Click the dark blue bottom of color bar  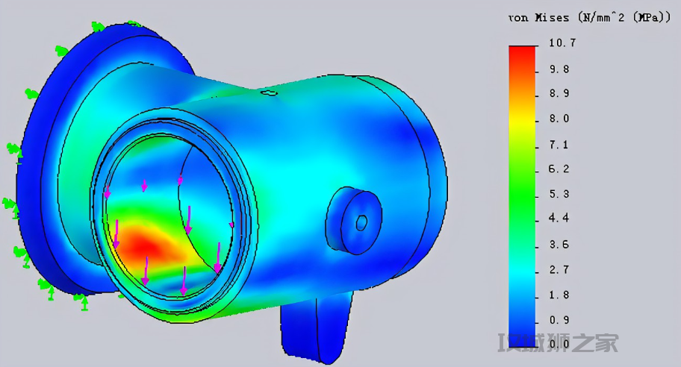[x=523, y=332]
